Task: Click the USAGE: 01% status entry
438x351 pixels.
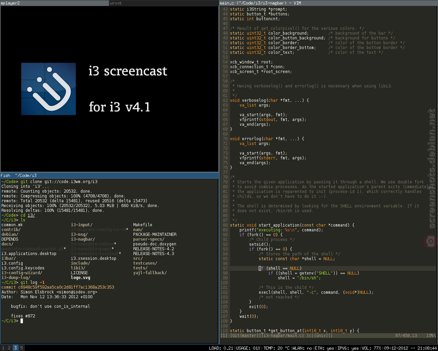Action: click(x=248, y=348)
